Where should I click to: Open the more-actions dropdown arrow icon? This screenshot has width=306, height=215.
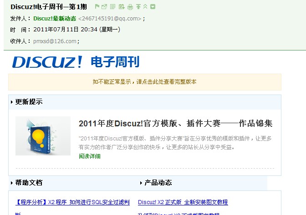[153, 7]
